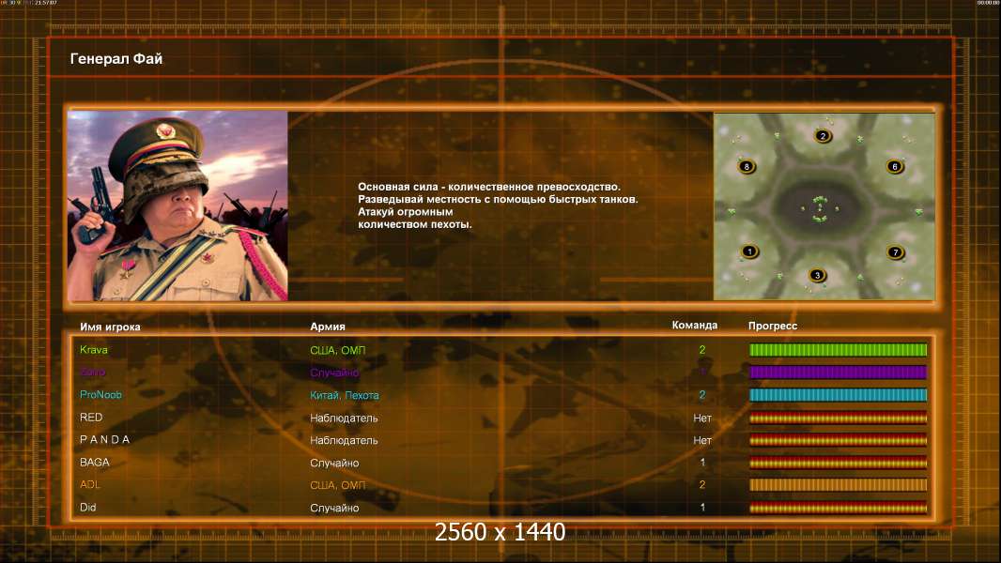Viewport: 1001px width, 563px height.
Task: Click the line 'Основная сила - количественное превосходство.'
Action: pos(489,187)
